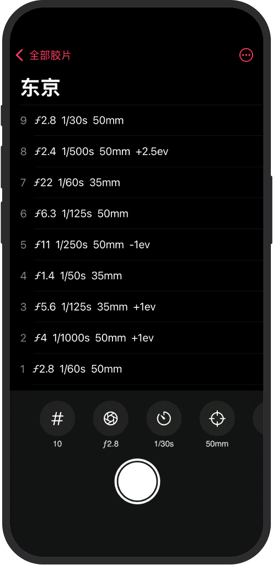278x565 pixels.
Task: Tap the white shutter capture button
Action: point(137,481)
